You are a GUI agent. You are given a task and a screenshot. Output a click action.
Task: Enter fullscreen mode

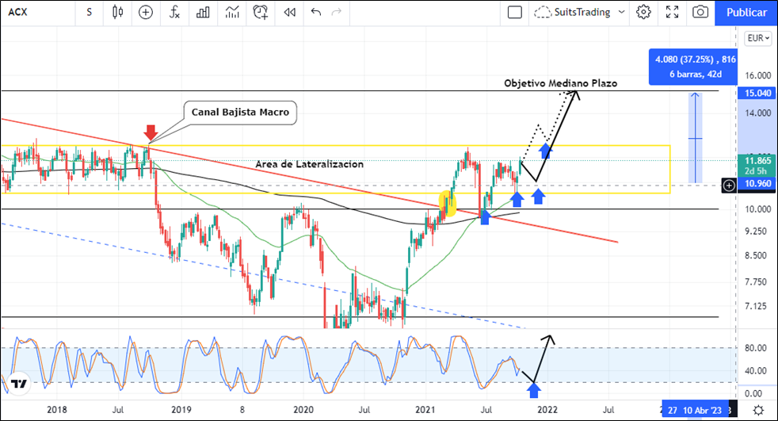point(672,12)
